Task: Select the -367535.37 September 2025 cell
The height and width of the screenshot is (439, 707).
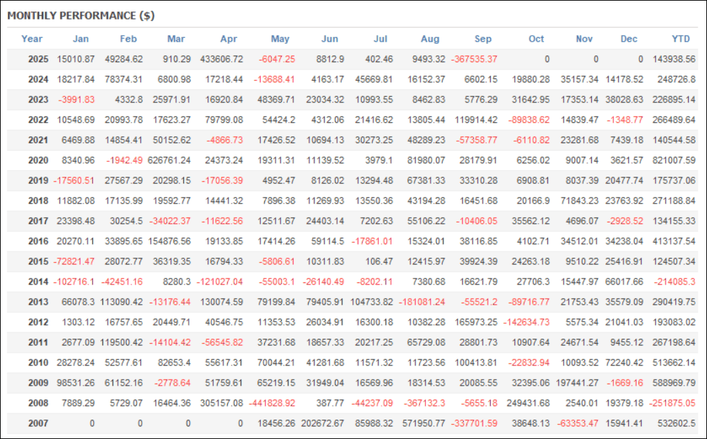Action: 474,59
